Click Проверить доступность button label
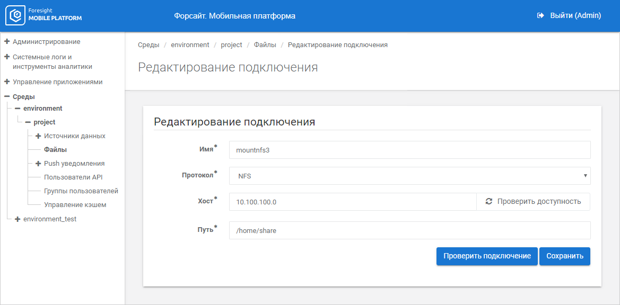 (539, 202)
